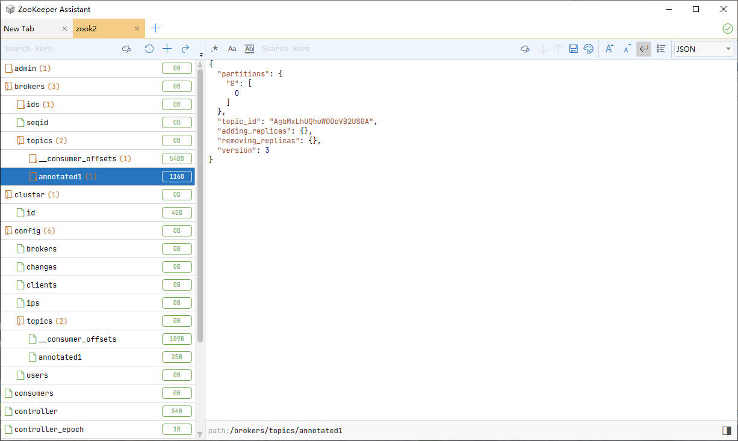
Task: Toggle whole word matching
Action: click(x=249, y=49)
